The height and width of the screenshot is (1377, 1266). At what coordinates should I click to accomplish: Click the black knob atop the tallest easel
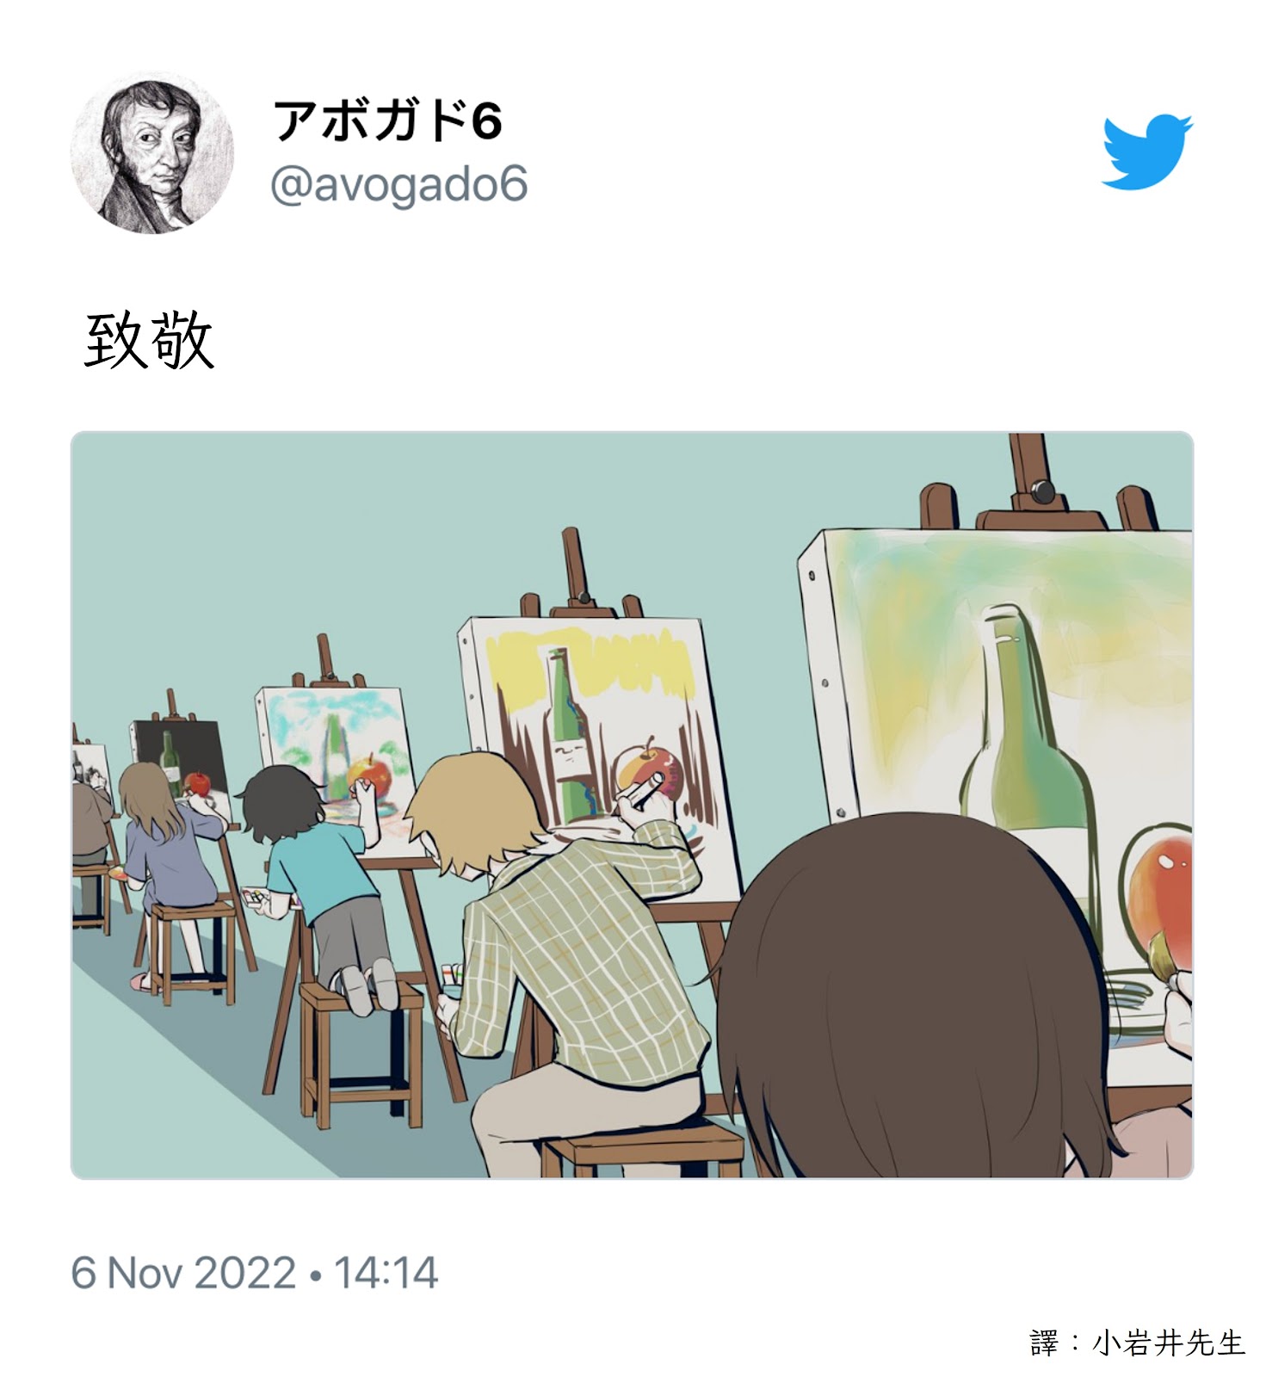1042,492
